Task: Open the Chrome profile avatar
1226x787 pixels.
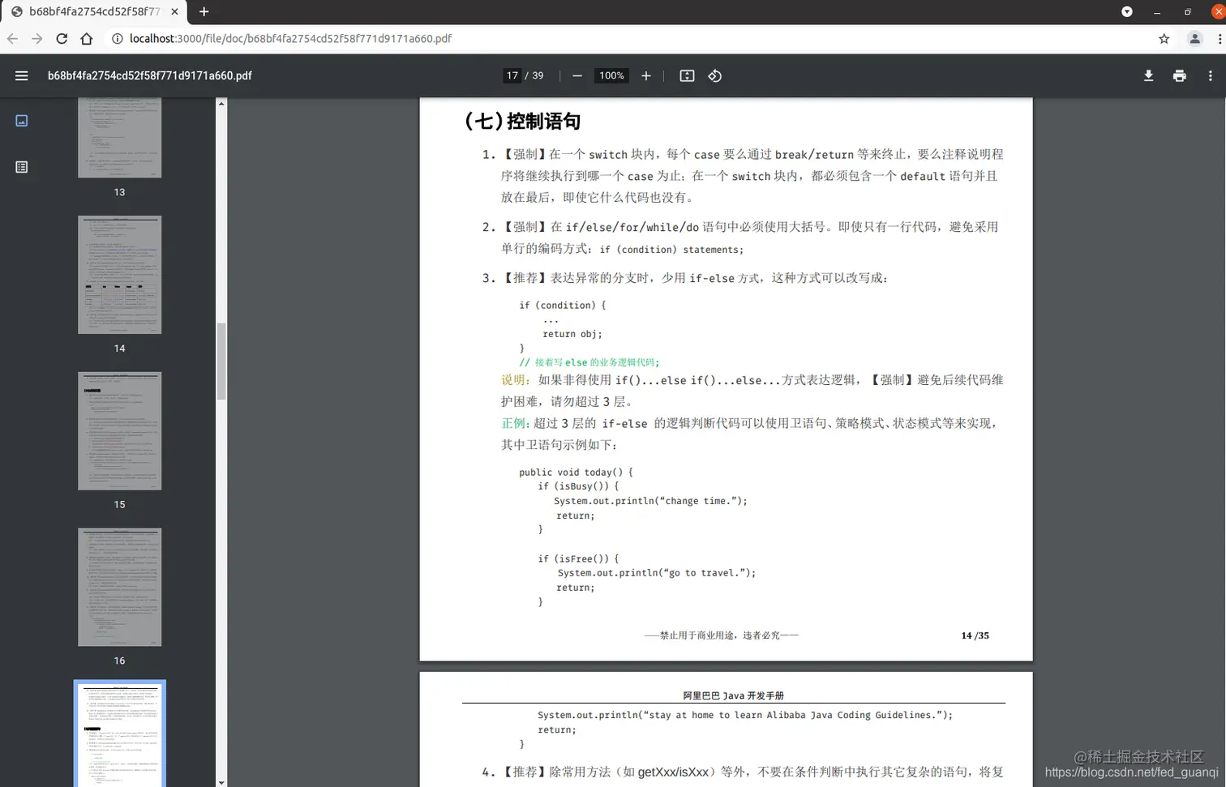Action: [x=1195, y=38]
